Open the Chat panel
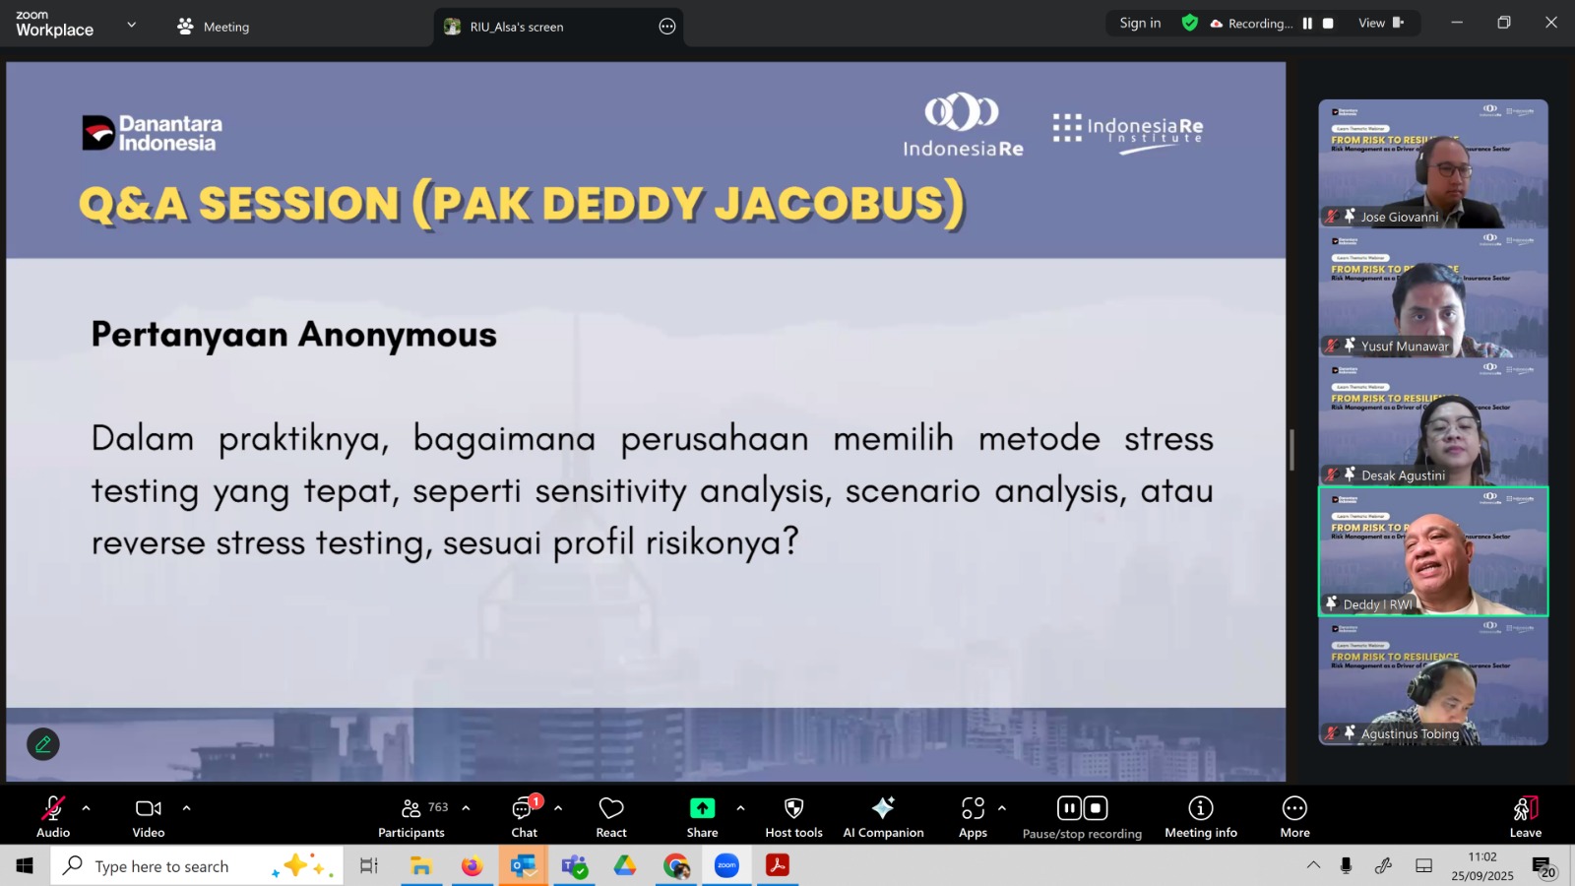Screen dimensions: 1575x886 524,817
